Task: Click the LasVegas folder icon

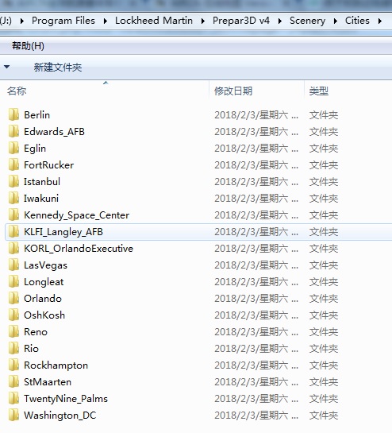Action: click(13, 265)
